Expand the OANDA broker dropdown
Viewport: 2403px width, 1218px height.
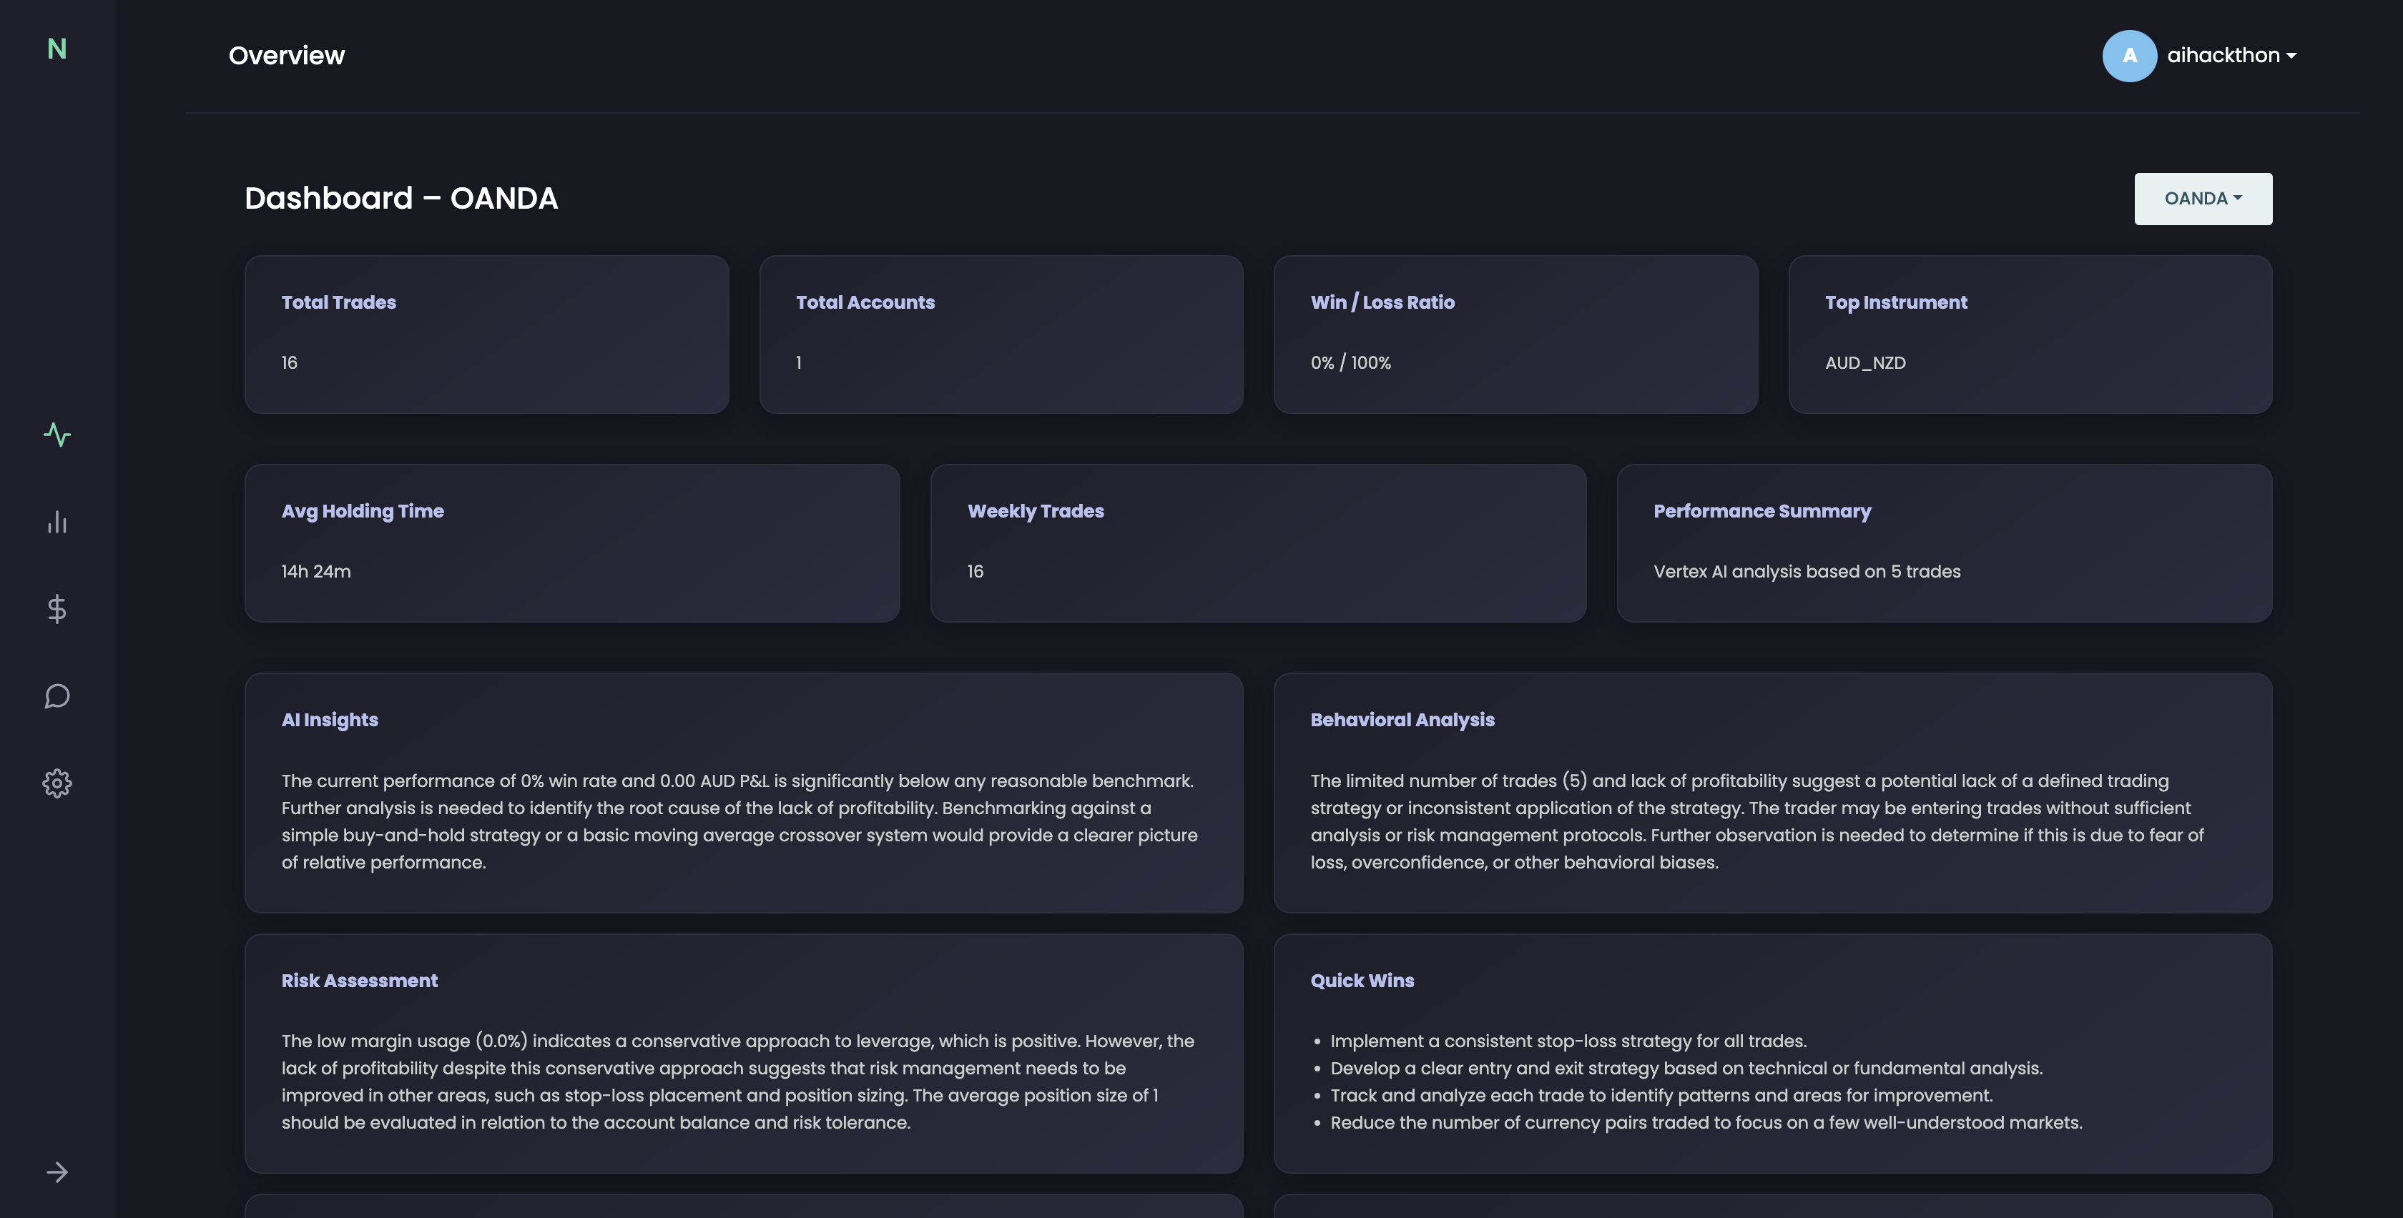[x=2203, y=199]
